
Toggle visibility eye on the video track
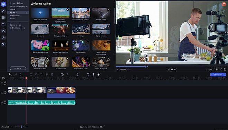click(5, 92)
